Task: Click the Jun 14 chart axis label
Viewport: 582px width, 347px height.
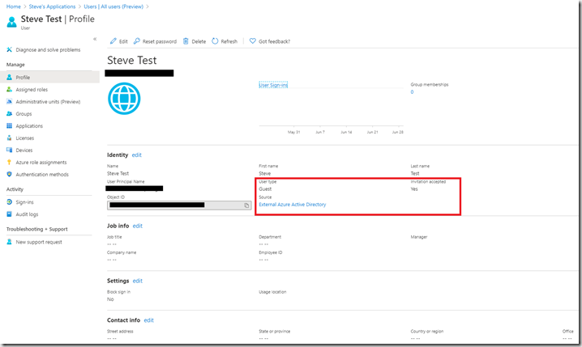Action: [346, 132]
